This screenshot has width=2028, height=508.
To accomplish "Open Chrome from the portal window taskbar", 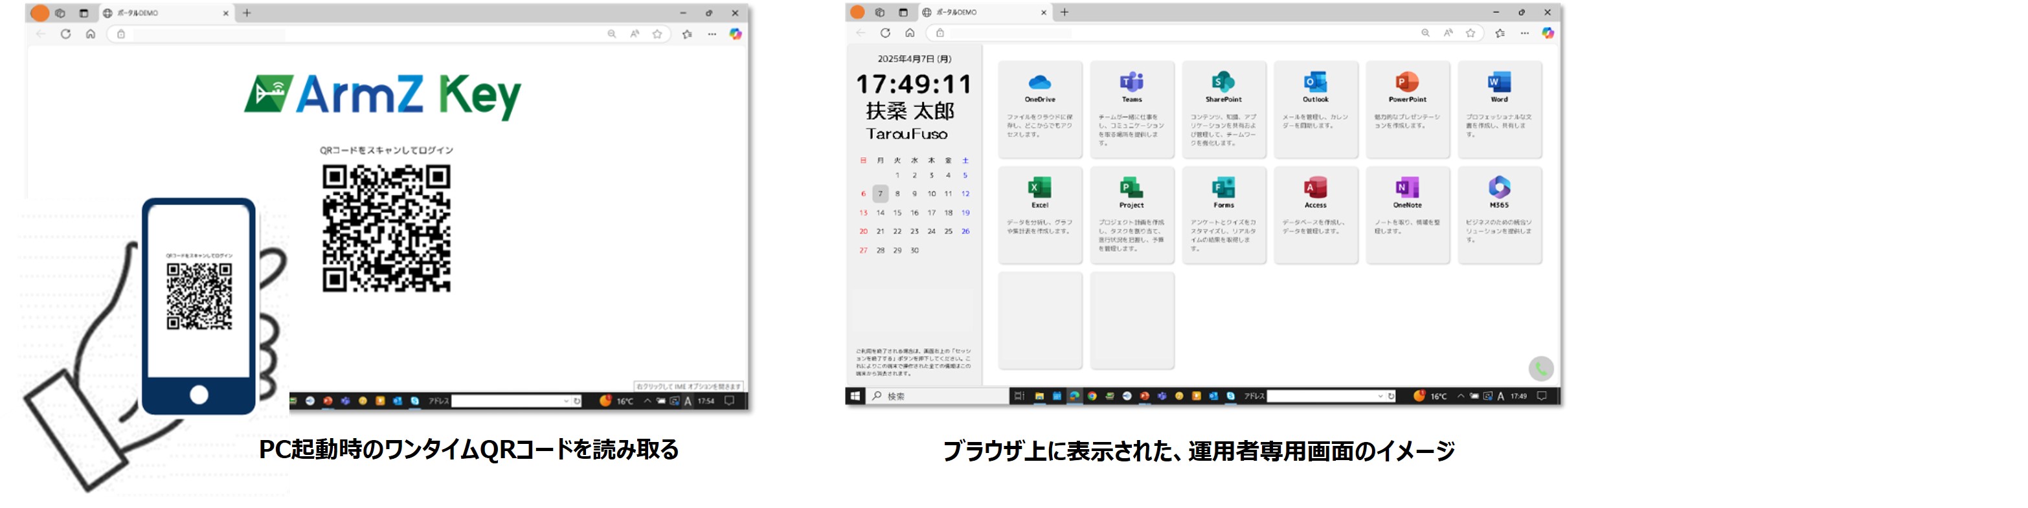I will pos(1092,395).
